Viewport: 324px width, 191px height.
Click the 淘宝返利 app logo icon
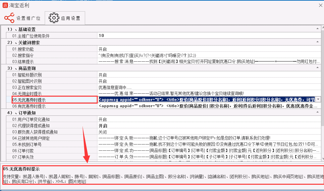(x=5, y=5)
